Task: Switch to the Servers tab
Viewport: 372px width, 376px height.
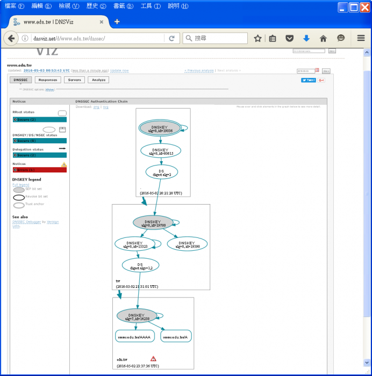Action: (x=74, y=80)
